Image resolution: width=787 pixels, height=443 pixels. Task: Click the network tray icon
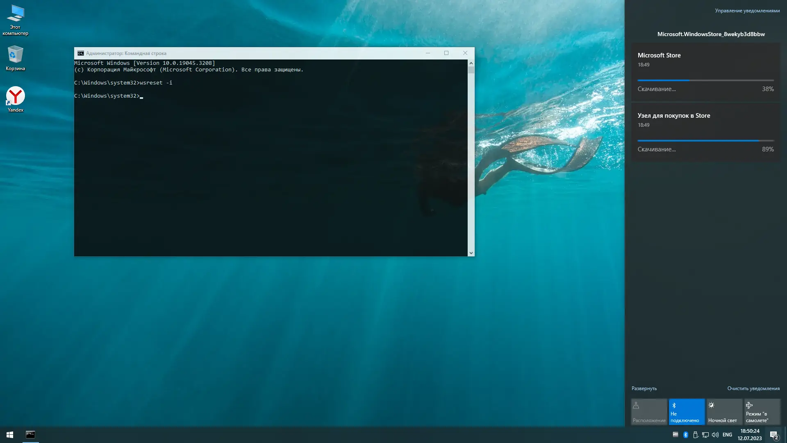click(x=705, y=435)
